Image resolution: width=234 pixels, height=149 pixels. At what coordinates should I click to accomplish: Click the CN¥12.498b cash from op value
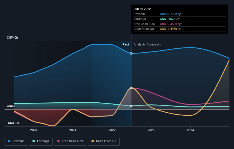pyautogui.click(x=168, y=29)
